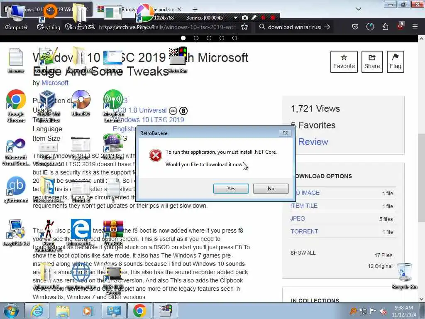The height and width of the screenshot is (319, 425).
Task: Open the Windows 10 LTSC 2019 topic link
Action: point(149,120)
